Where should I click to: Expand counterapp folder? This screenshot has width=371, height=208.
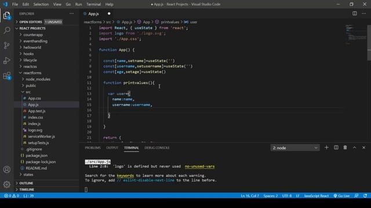(46, 35)
